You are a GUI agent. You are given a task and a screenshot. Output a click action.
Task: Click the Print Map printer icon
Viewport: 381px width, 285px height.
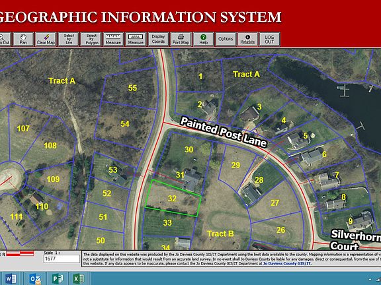pyautogui.click(x=181, y=40)
